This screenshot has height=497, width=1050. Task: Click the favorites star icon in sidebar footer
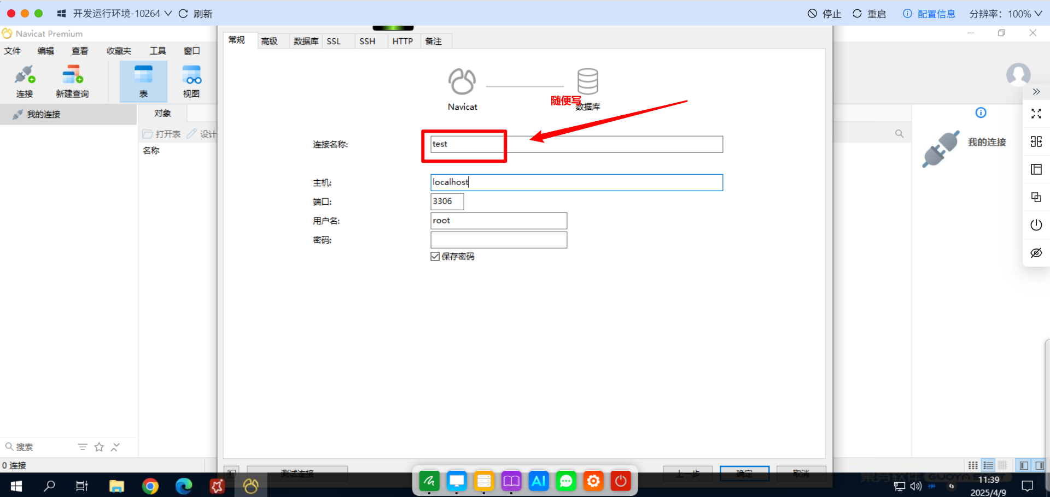click(x=99, y=447)
